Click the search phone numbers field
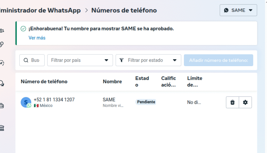This screenshot has height=153, width=267. pyautogui.click(x=32, y=60)
